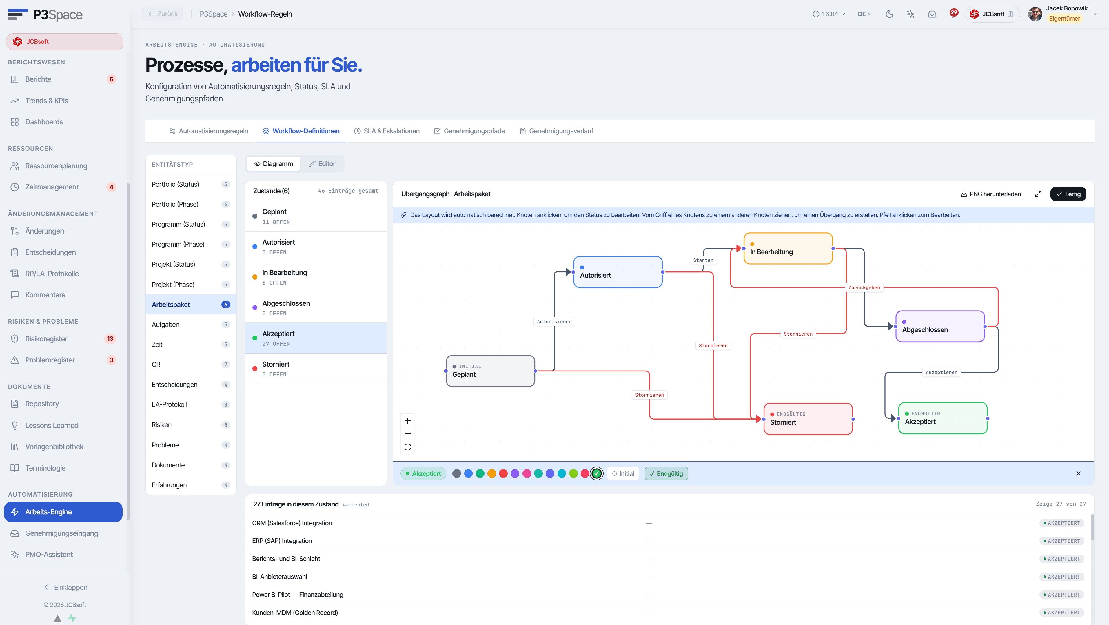Open the DE language dropdown

pos(864,14)
